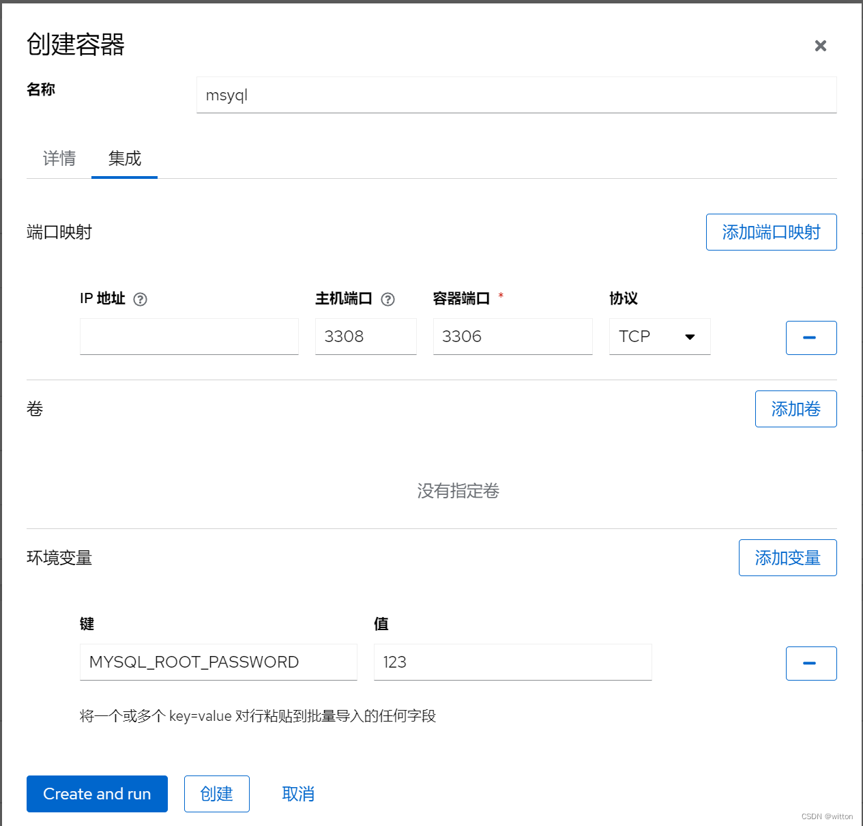Click the CSDN @witton watermark

pos(826,816)
